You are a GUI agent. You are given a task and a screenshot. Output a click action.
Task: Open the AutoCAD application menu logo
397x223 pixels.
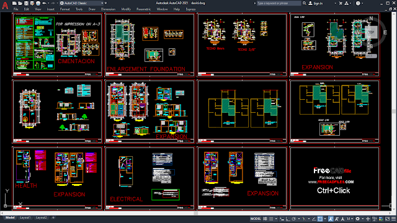point(5,5)
